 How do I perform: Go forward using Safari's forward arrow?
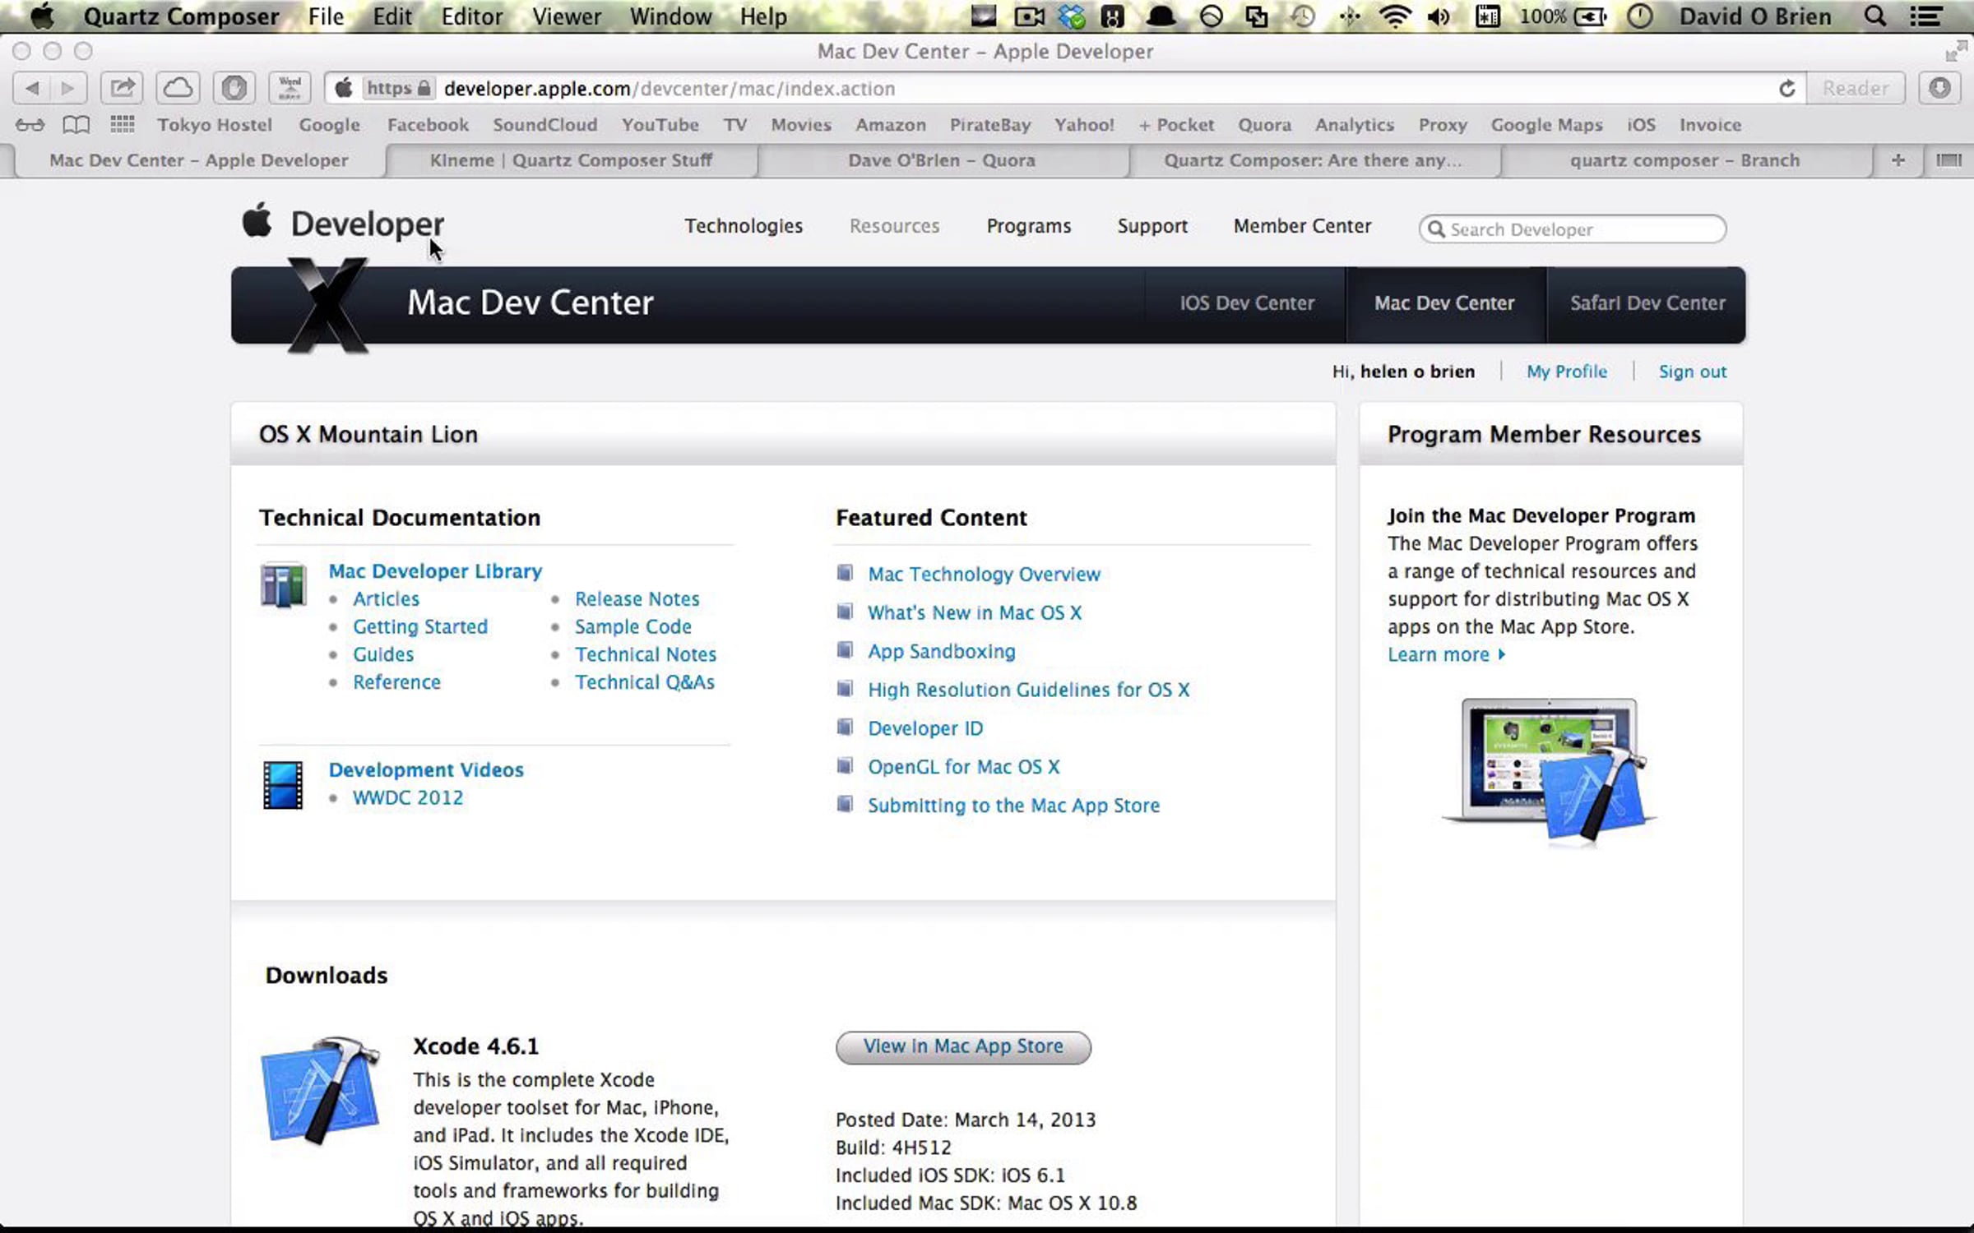click(68, 88)
